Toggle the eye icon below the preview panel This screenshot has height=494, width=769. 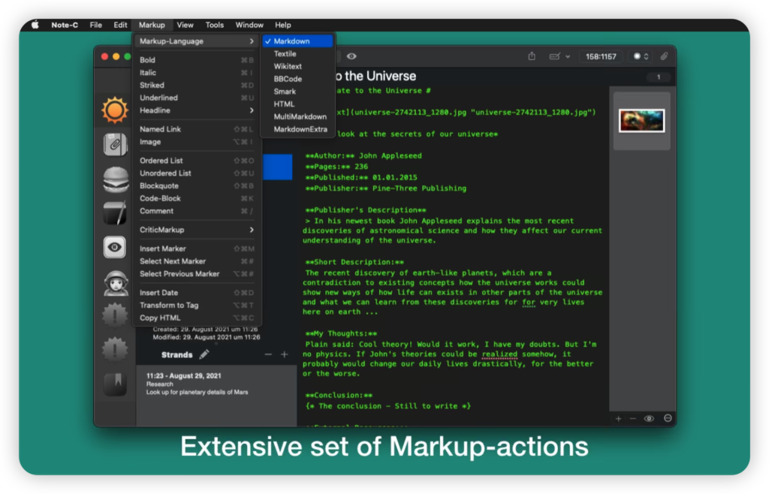click(x=647, y=418)
